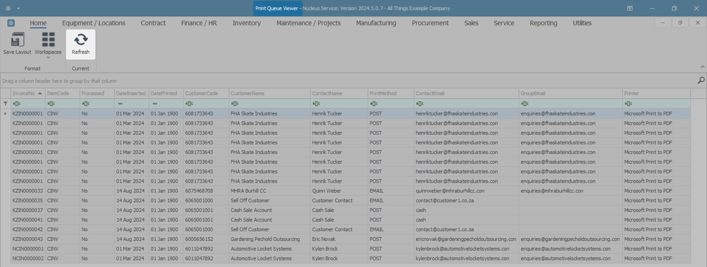Open GroupEmail filter condition selector
This screenshot has height=267, width=707.
tap(525, 104)
